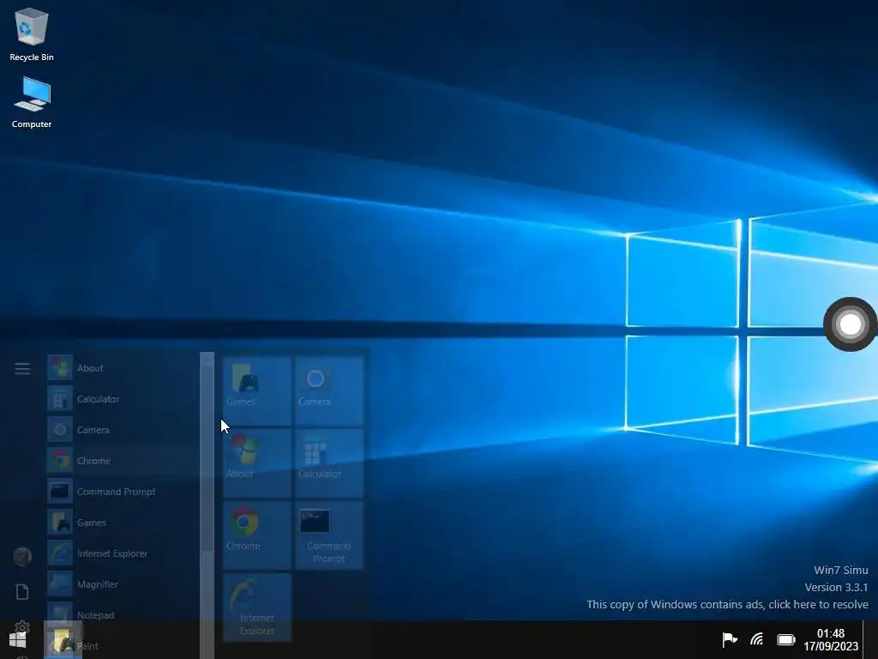Check the battery tray icon
Viewport: 878px width, 659px height.
point(786,639)
